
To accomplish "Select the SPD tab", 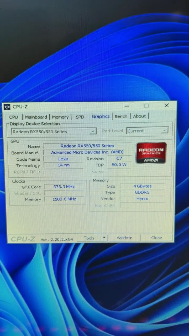I will [x=80, y=117].
